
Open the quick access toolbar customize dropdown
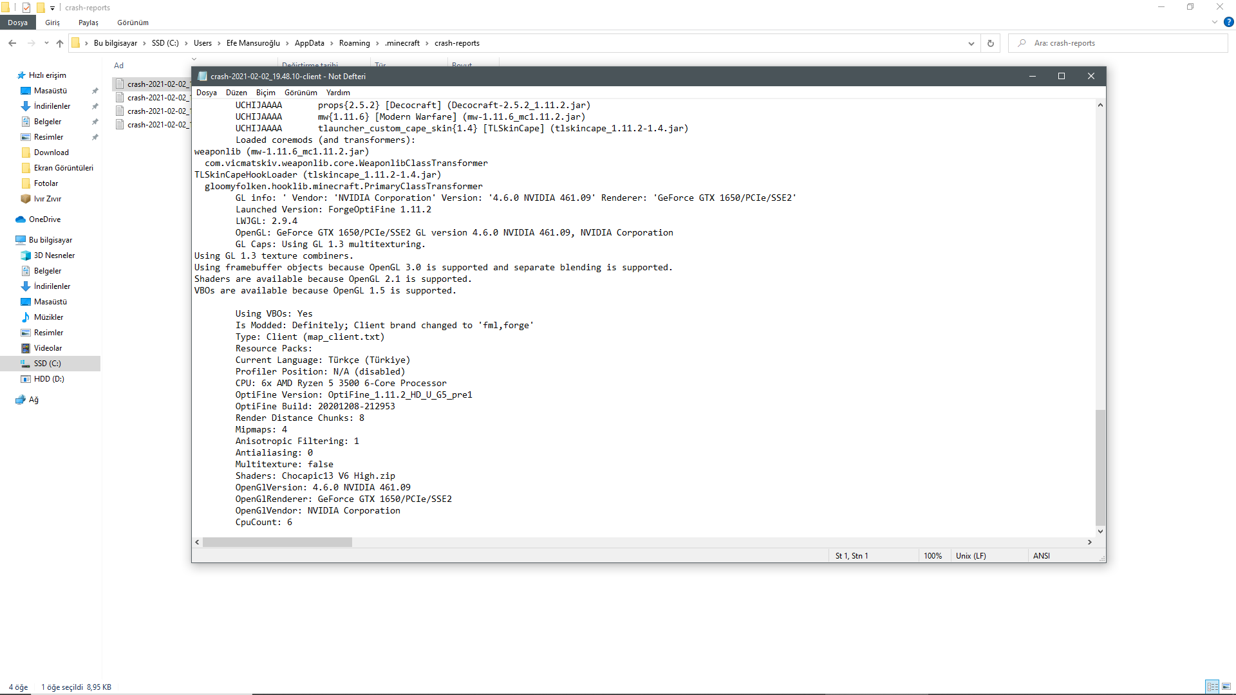coord(53,8)
